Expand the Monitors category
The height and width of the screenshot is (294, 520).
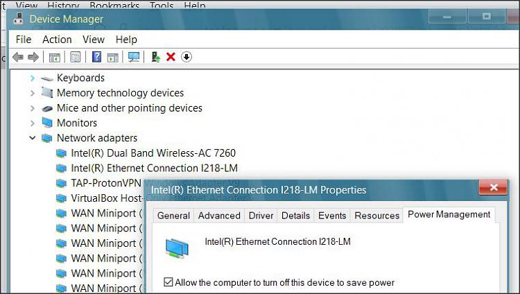point(32,123)
